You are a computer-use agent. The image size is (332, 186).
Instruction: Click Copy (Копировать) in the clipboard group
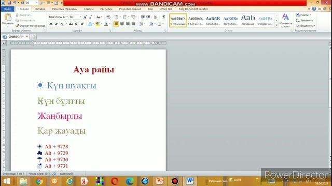25,21
